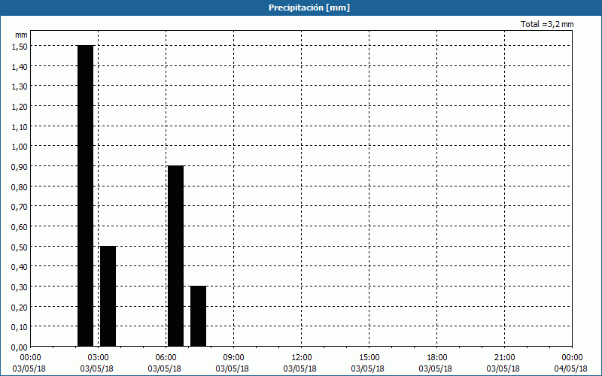Select the 0,50 mm bar after 03:00
Viewport: 602px width, 376px height.
[108, 296]
